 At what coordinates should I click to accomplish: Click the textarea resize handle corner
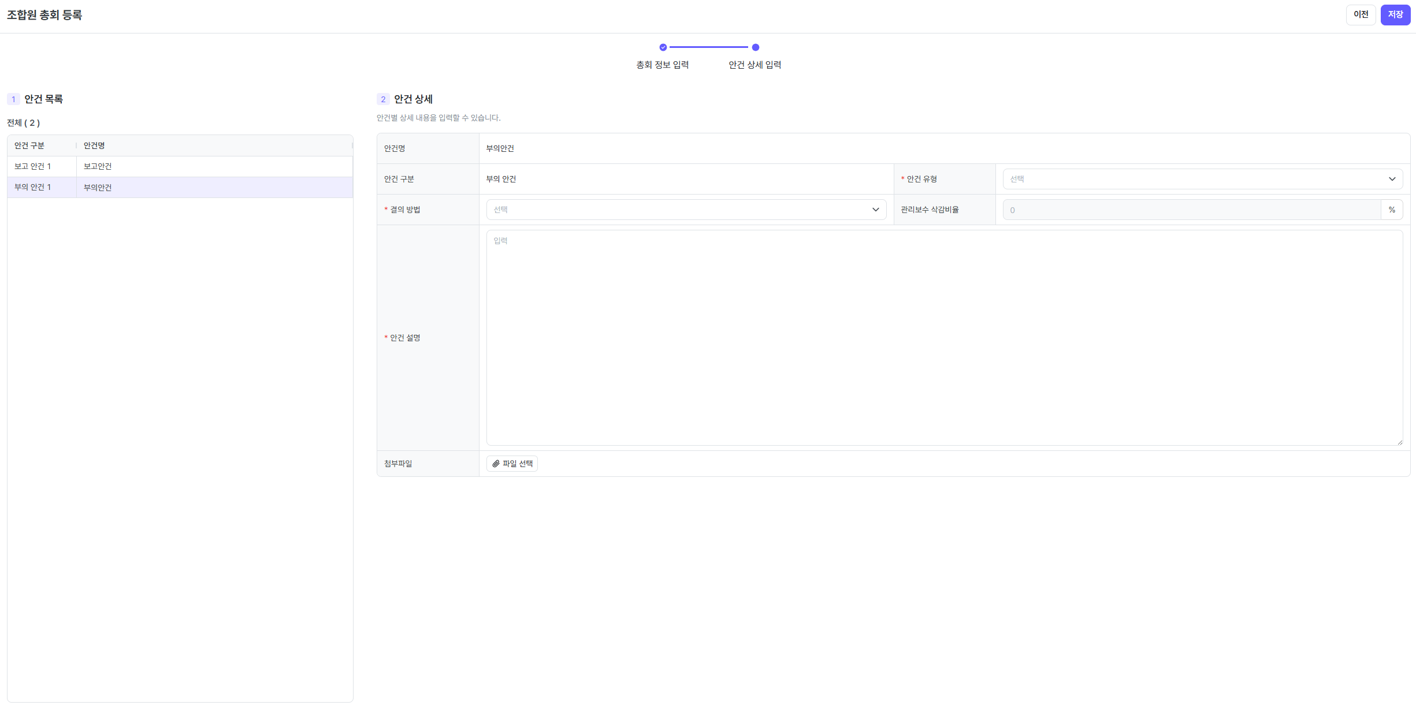tap(1399, 442)
